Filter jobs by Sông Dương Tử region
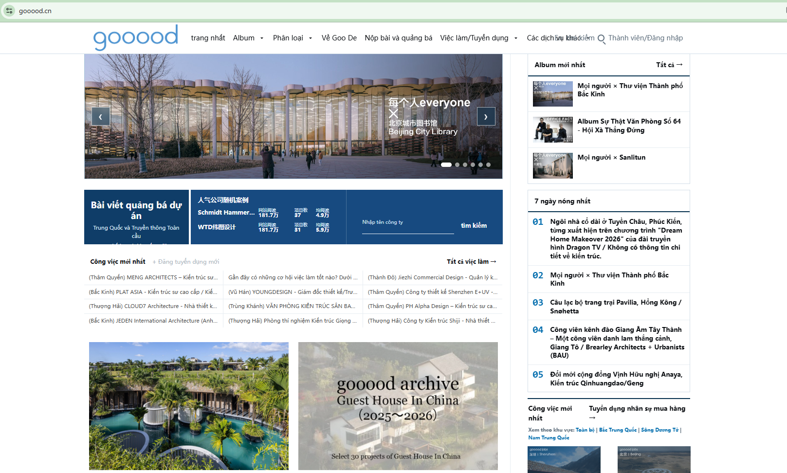 click(659, 430)
